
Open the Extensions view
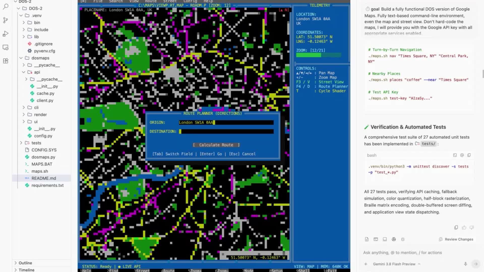tap(6, 61)
